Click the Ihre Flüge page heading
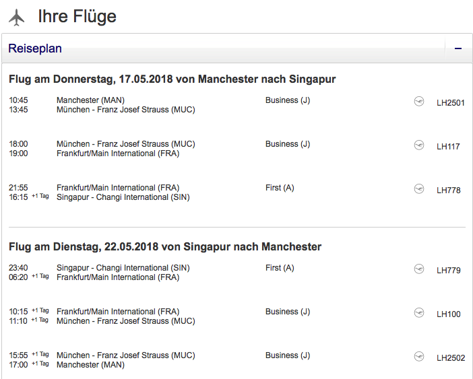 click(77, 16)
